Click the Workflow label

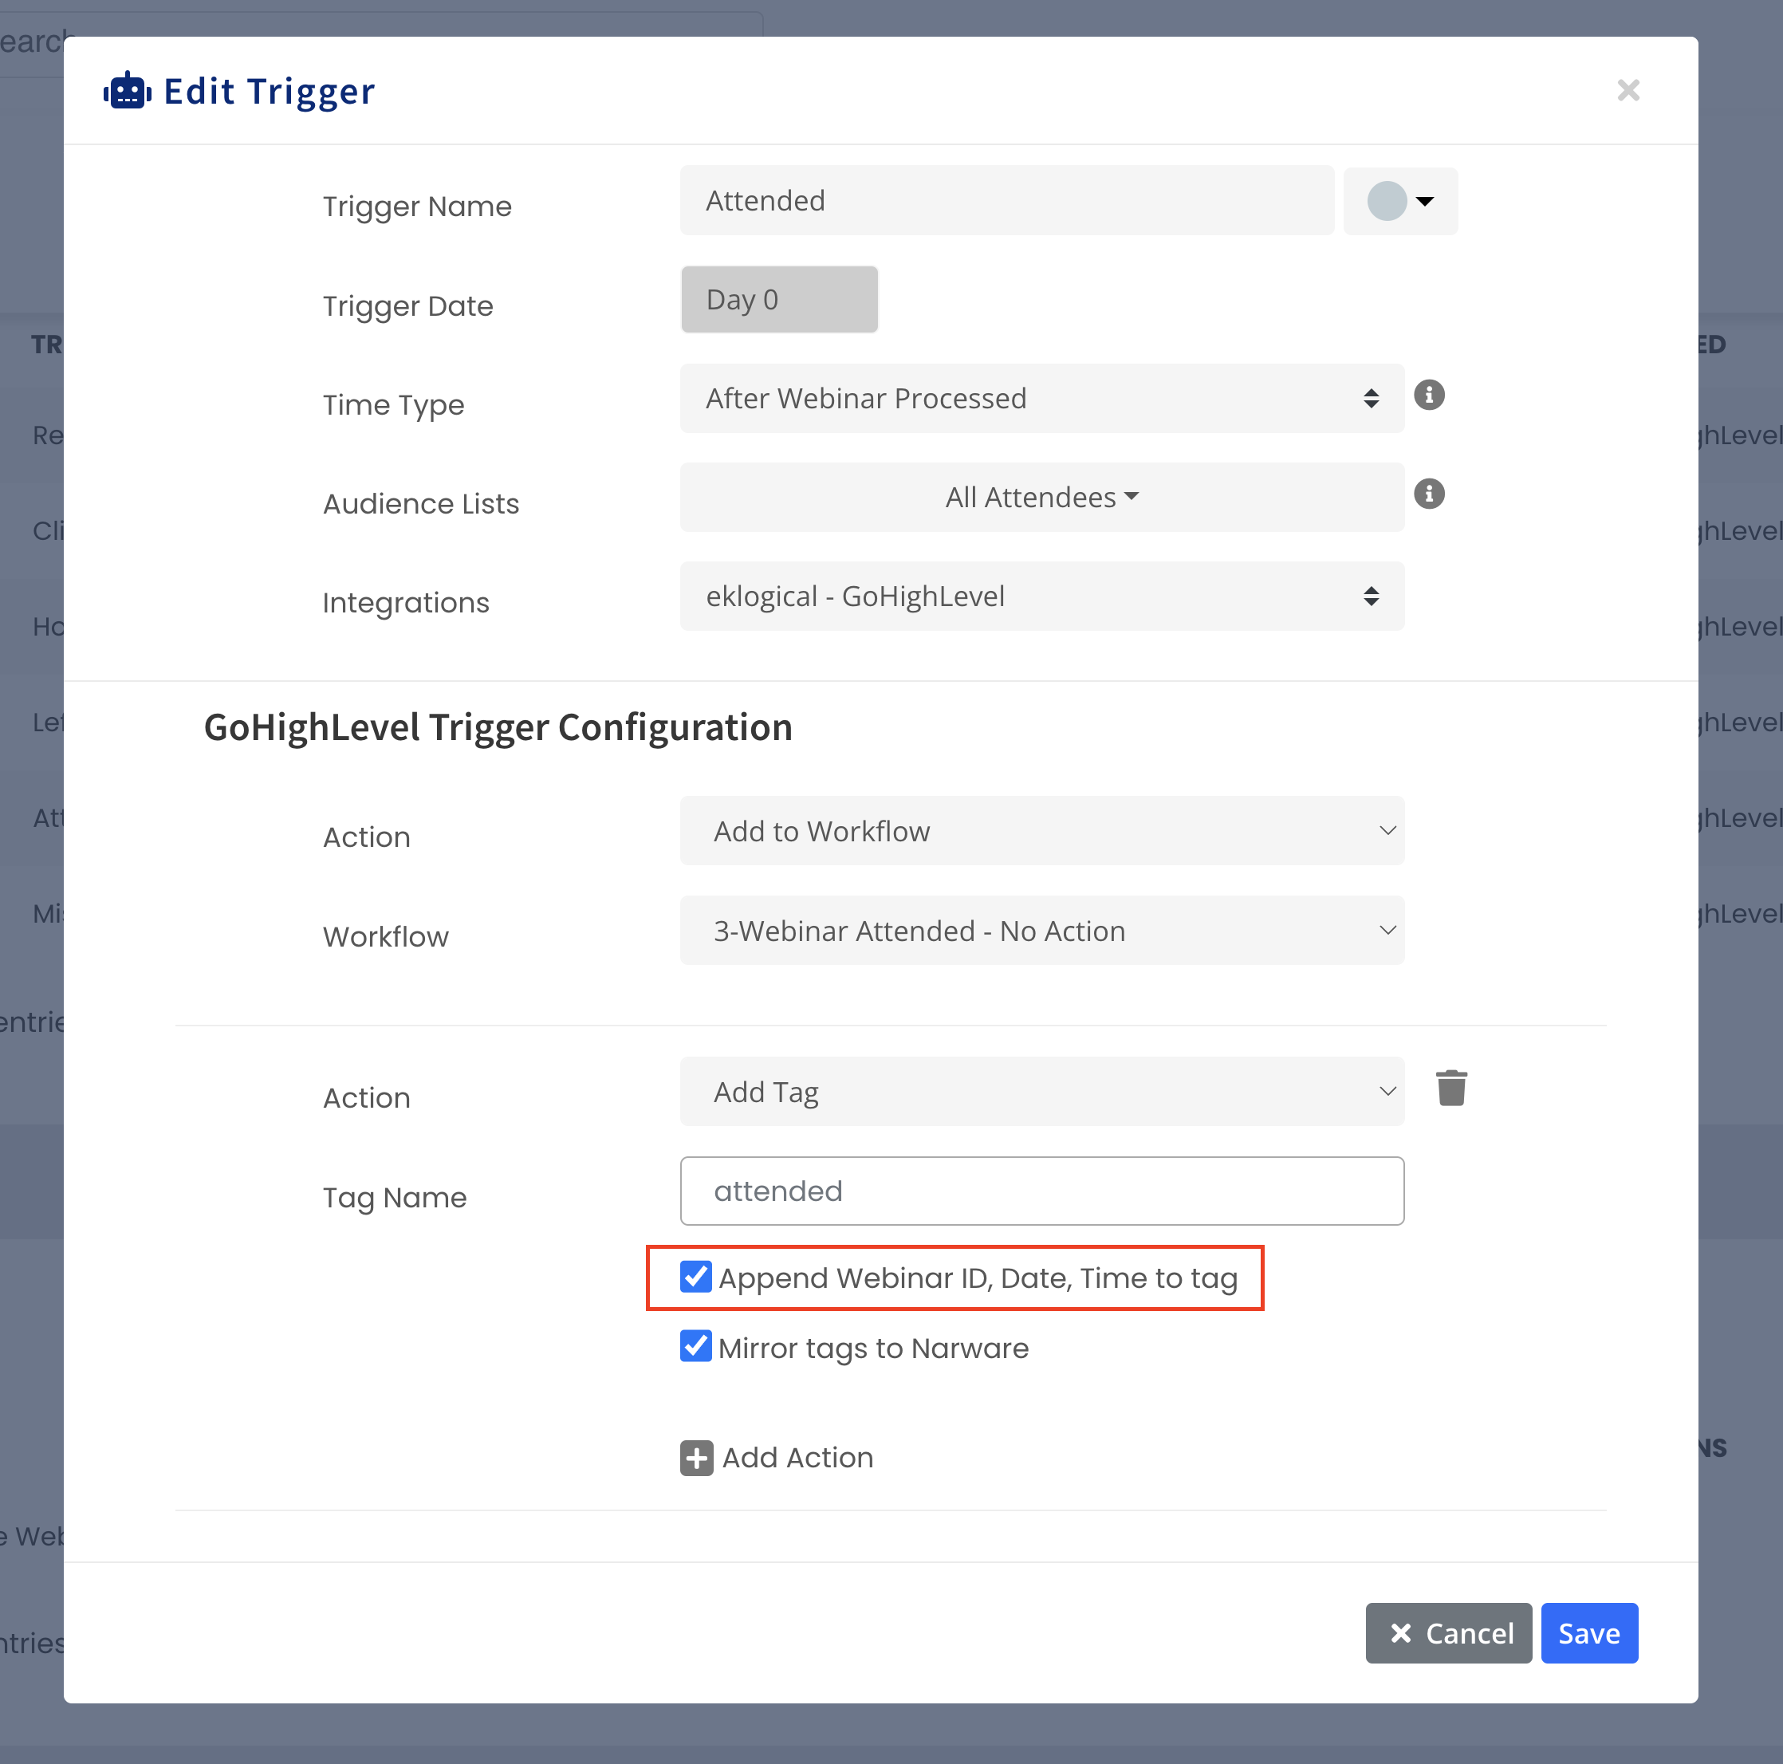(x=386, y=937)
